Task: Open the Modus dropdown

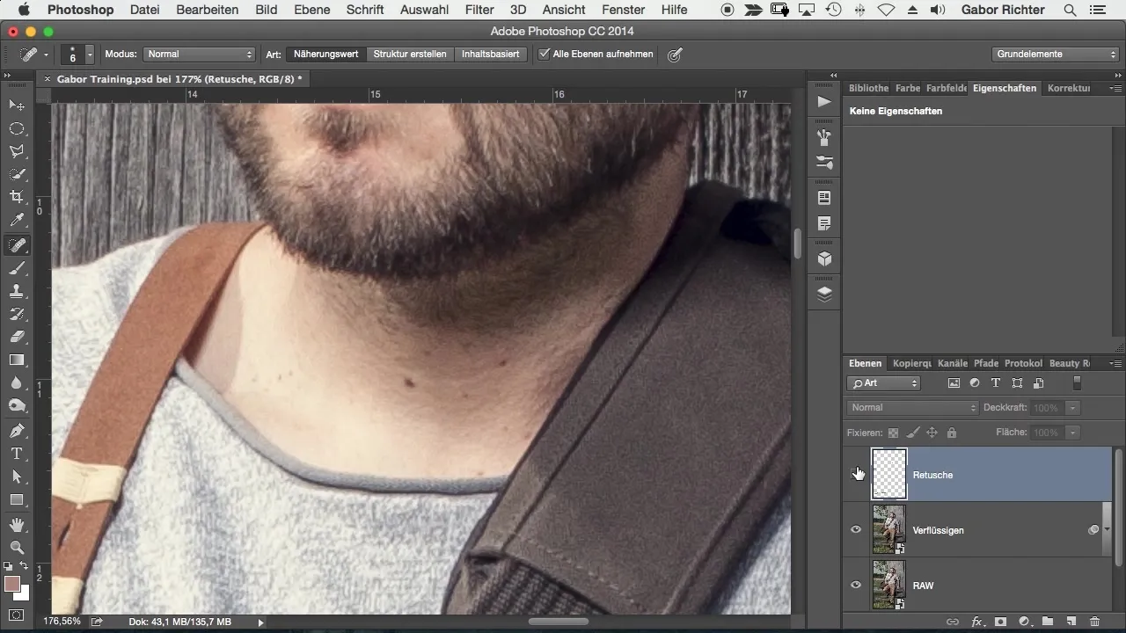Action: [x=199, y=55]
